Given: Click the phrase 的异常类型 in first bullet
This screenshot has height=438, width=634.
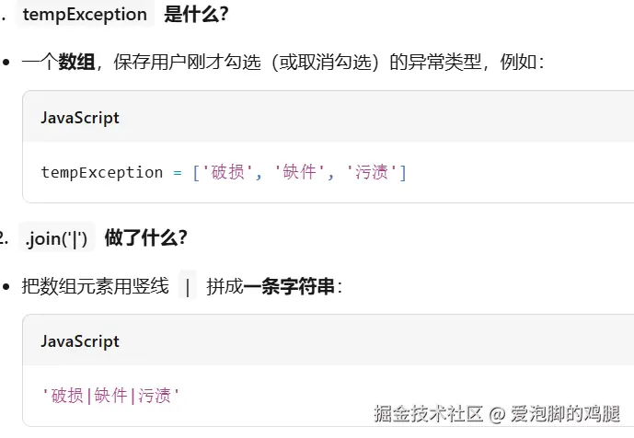Looking at the screenshot, I should (435, 62).
